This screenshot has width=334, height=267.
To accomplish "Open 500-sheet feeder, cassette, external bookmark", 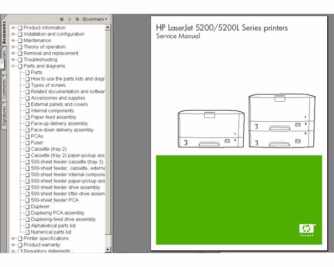I will pos(68,168).
